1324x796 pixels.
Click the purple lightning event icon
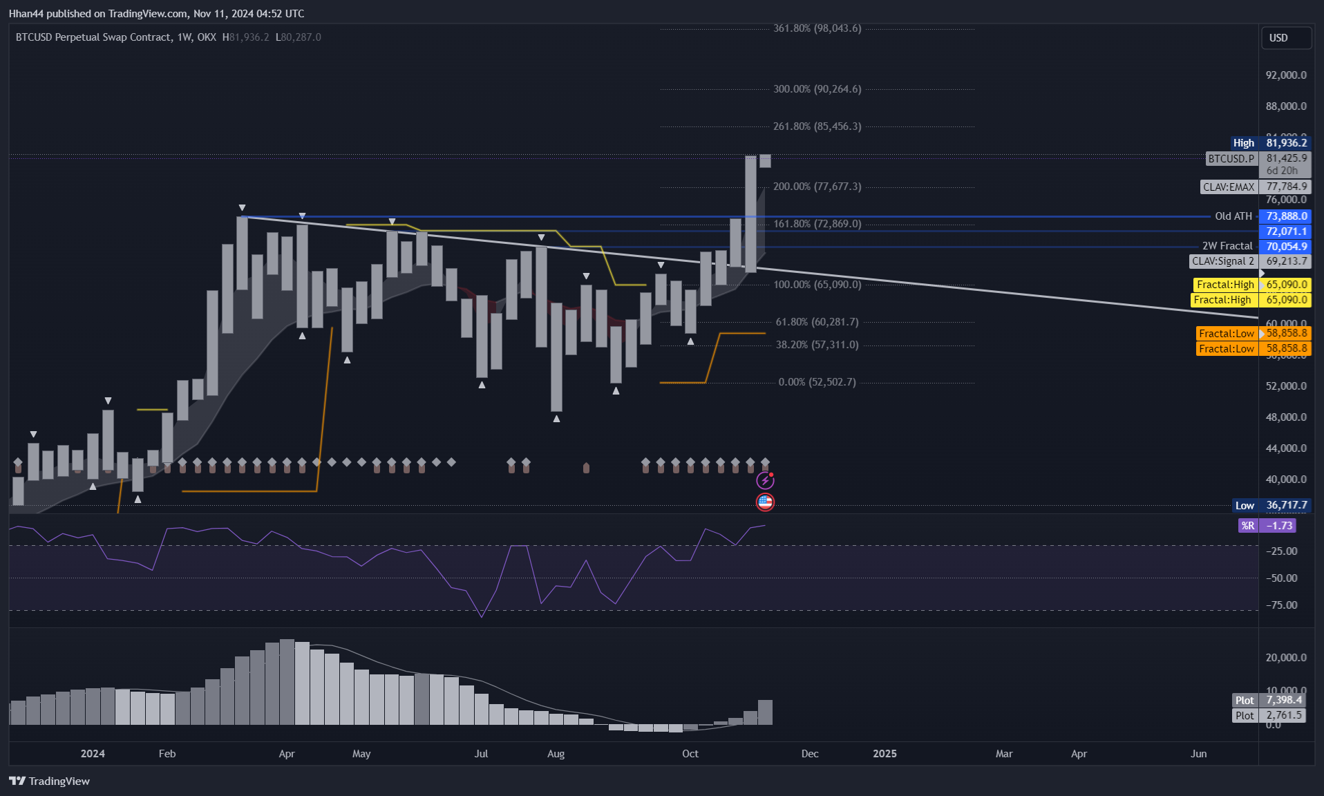point(765,480)
